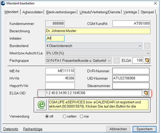Click into the Initialen field

[55, 38]
